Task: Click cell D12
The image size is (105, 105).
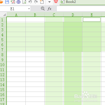Action: click(x=73, y=75)
